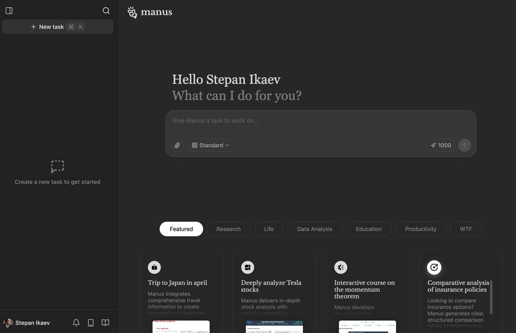Screen dimensions: 516x333
Task: Switch to the Productivity tab
Action: [421, 229]
